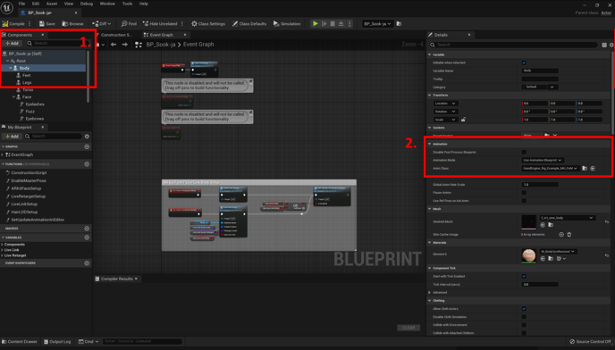The height and width of the screenshot is (350, 615).
Task: Open debug object BP_Sook-ja dropdown
Action: tap(377, 24)
